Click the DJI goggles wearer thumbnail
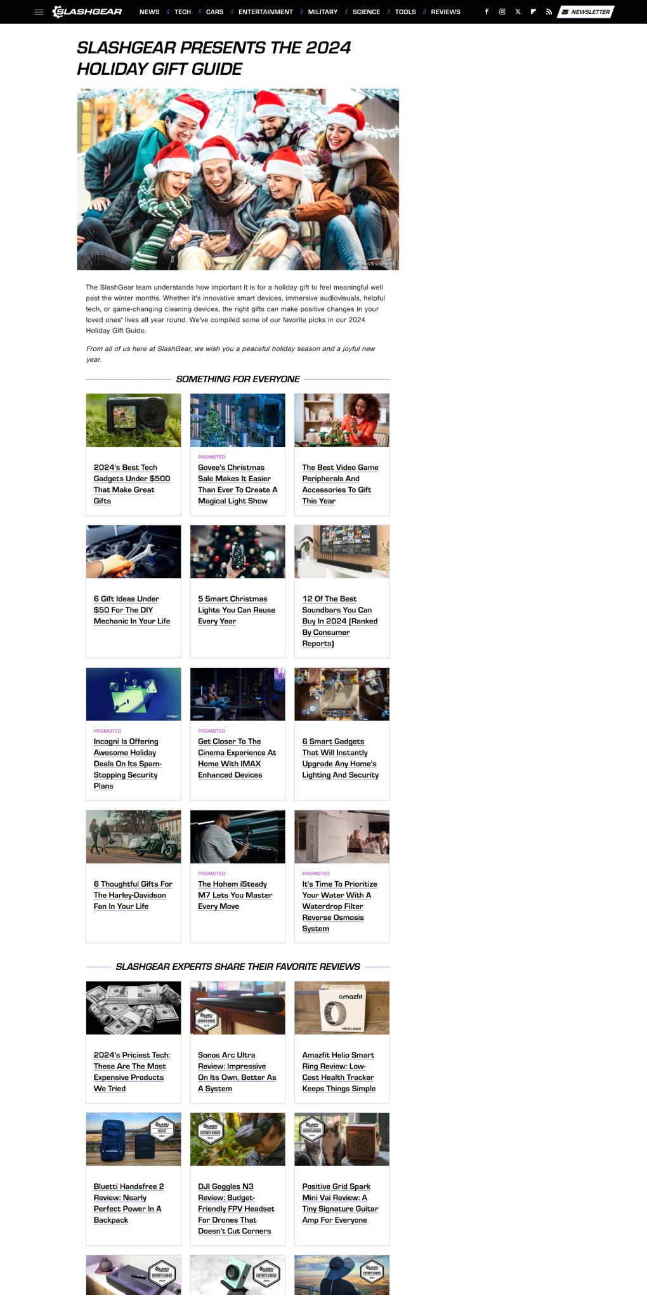The image size is (647, 1295). tap(238, 1139)
